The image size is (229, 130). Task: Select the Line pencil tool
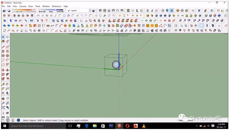click(3, 47)
